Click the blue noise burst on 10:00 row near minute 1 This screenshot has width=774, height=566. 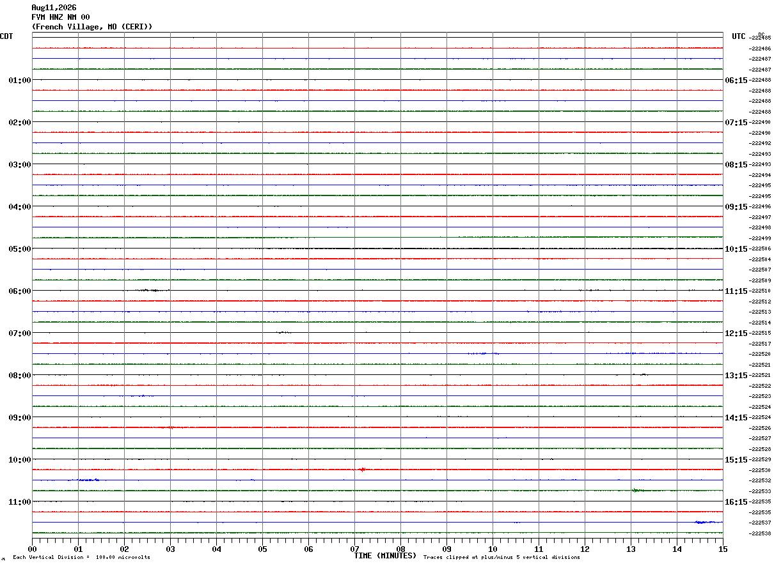[88, 480]
